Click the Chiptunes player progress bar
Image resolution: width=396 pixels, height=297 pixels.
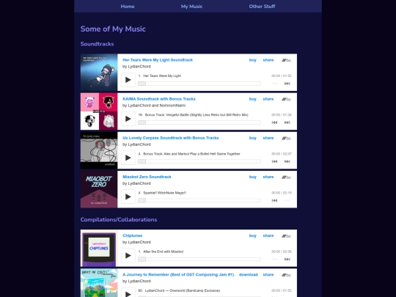point(199,259)
